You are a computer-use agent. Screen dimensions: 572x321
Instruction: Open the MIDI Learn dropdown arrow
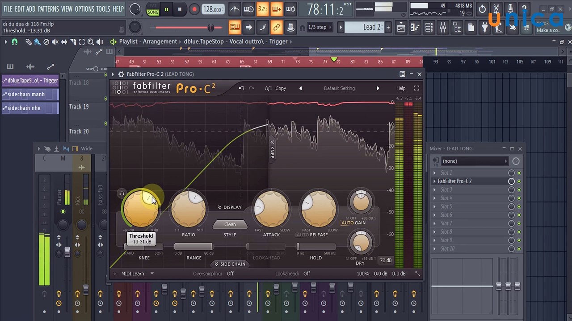[x=152, y=274]
